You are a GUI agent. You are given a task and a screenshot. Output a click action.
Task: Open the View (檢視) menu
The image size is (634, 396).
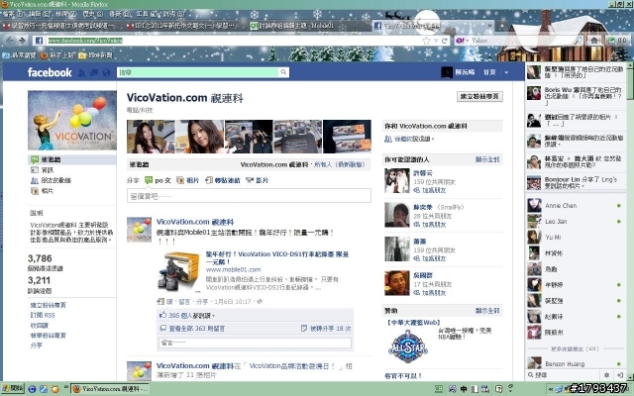[x=66, y=14]
